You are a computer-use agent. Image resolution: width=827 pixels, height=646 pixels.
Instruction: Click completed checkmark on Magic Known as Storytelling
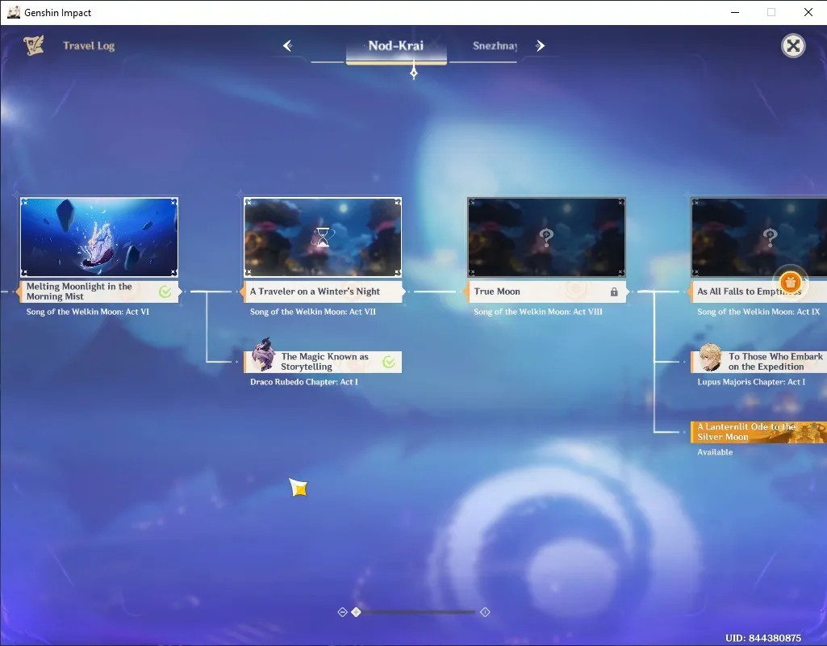click(389, 362)
